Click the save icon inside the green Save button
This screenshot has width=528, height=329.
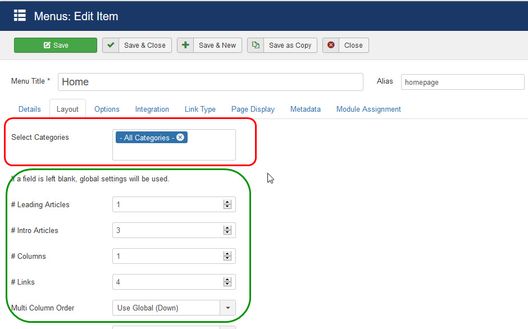(x=46, y=45)
